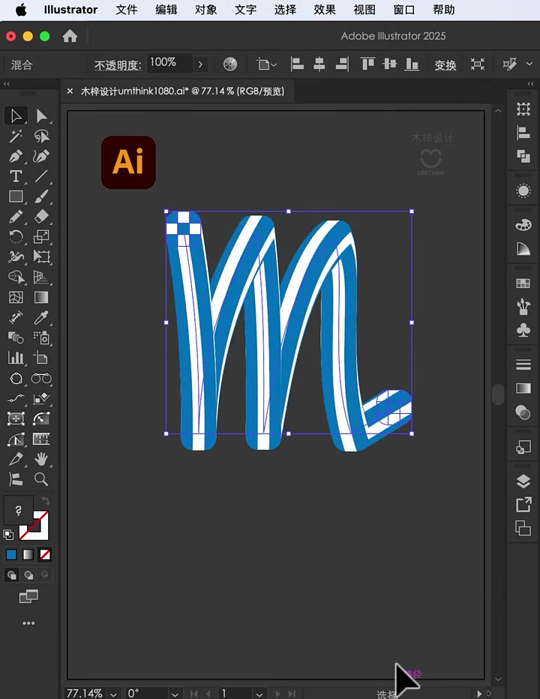Select the Gradient tool

[41, 297]
